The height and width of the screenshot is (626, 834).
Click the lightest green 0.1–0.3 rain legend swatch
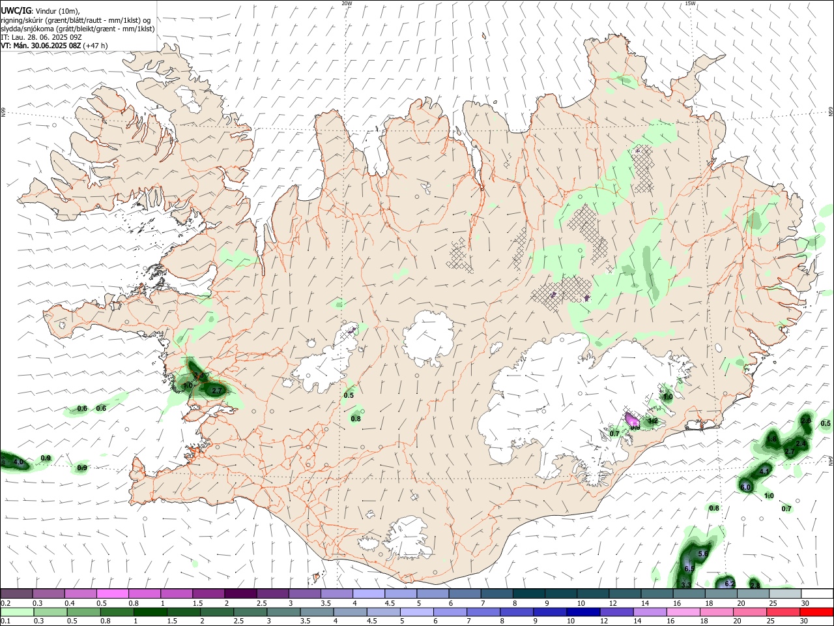[16, 612]
